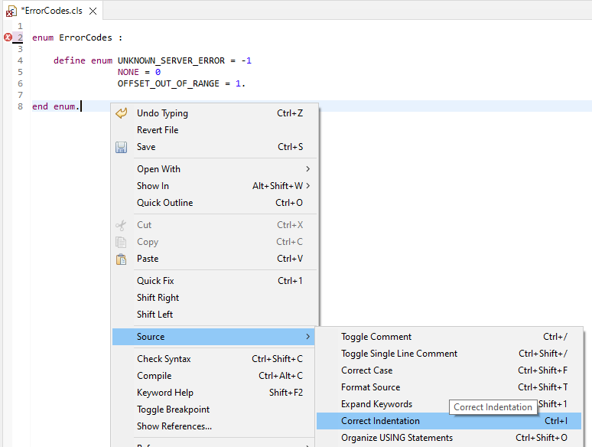Select Toggle Comment in Source submenu
Viewport: 592px width, 447px height.
tap(449, 337)
